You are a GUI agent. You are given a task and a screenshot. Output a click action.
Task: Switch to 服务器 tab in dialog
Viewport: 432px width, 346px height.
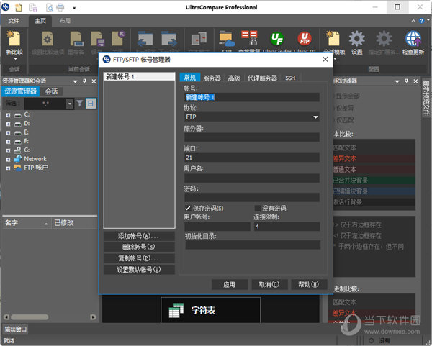click(x=212, y=78)
